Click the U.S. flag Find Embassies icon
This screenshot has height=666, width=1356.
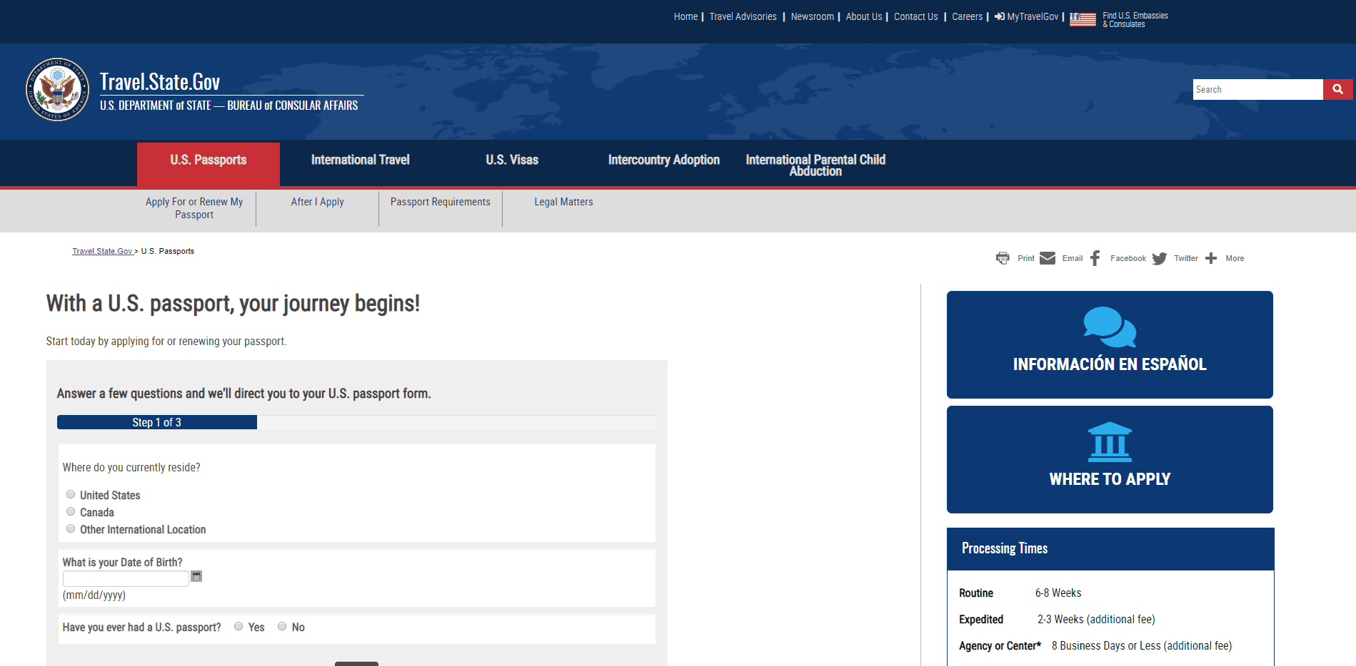(x=1081, y=19)
